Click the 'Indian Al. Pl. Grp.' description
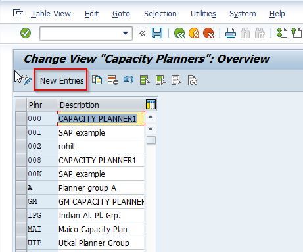This screenshot has height=252, width=303. (101, 215)
